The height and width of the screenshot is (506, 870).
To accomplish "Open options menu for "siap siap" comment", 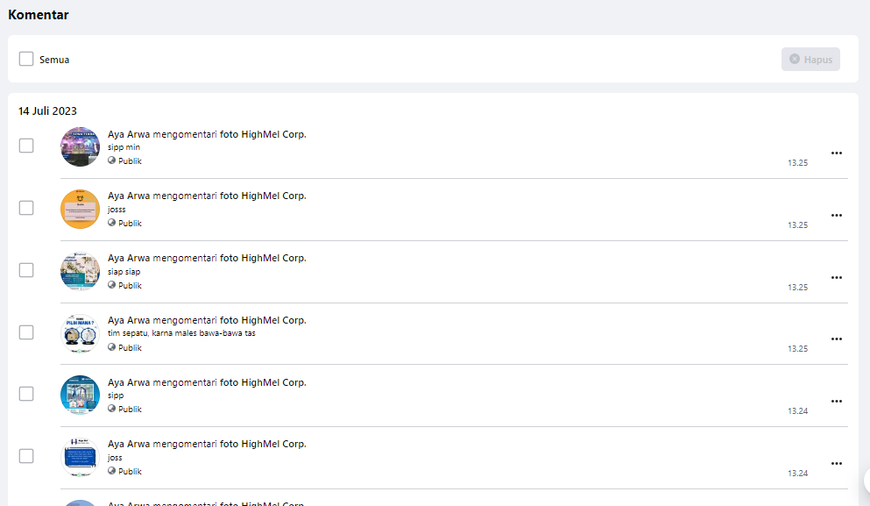I will point(836,278).
